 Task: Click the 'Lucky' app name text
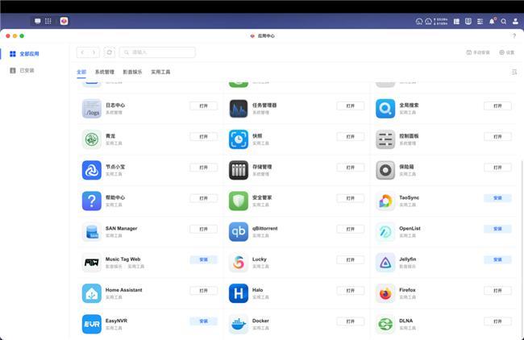[260, 259]
